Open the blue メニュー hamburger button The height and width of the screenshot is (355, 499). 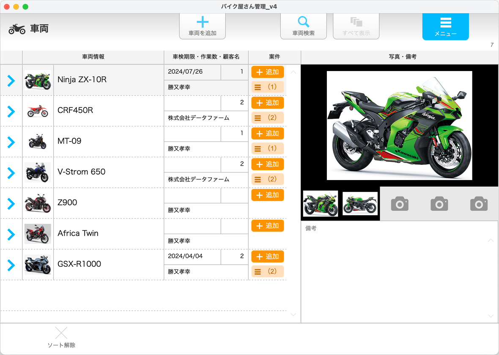click(445, 26)
